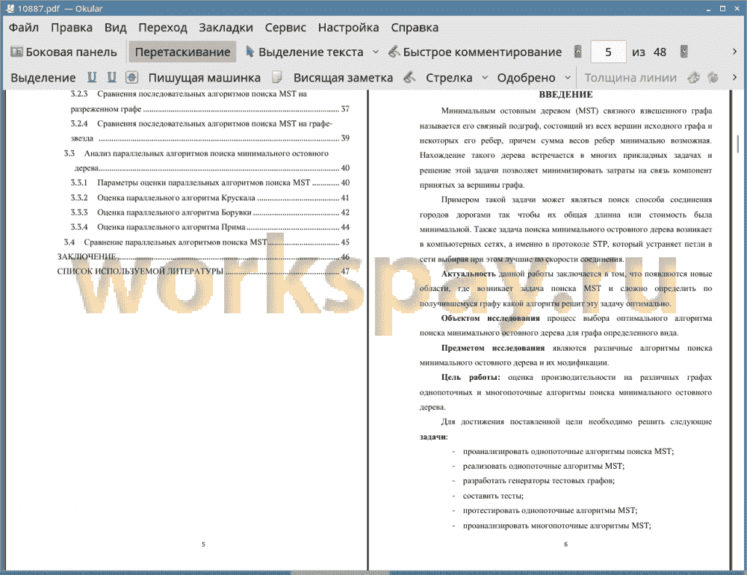The width and height of the screenshot is (747, 575).
Task: Click the vertical scrollbar handle
Action: [737, 143]
